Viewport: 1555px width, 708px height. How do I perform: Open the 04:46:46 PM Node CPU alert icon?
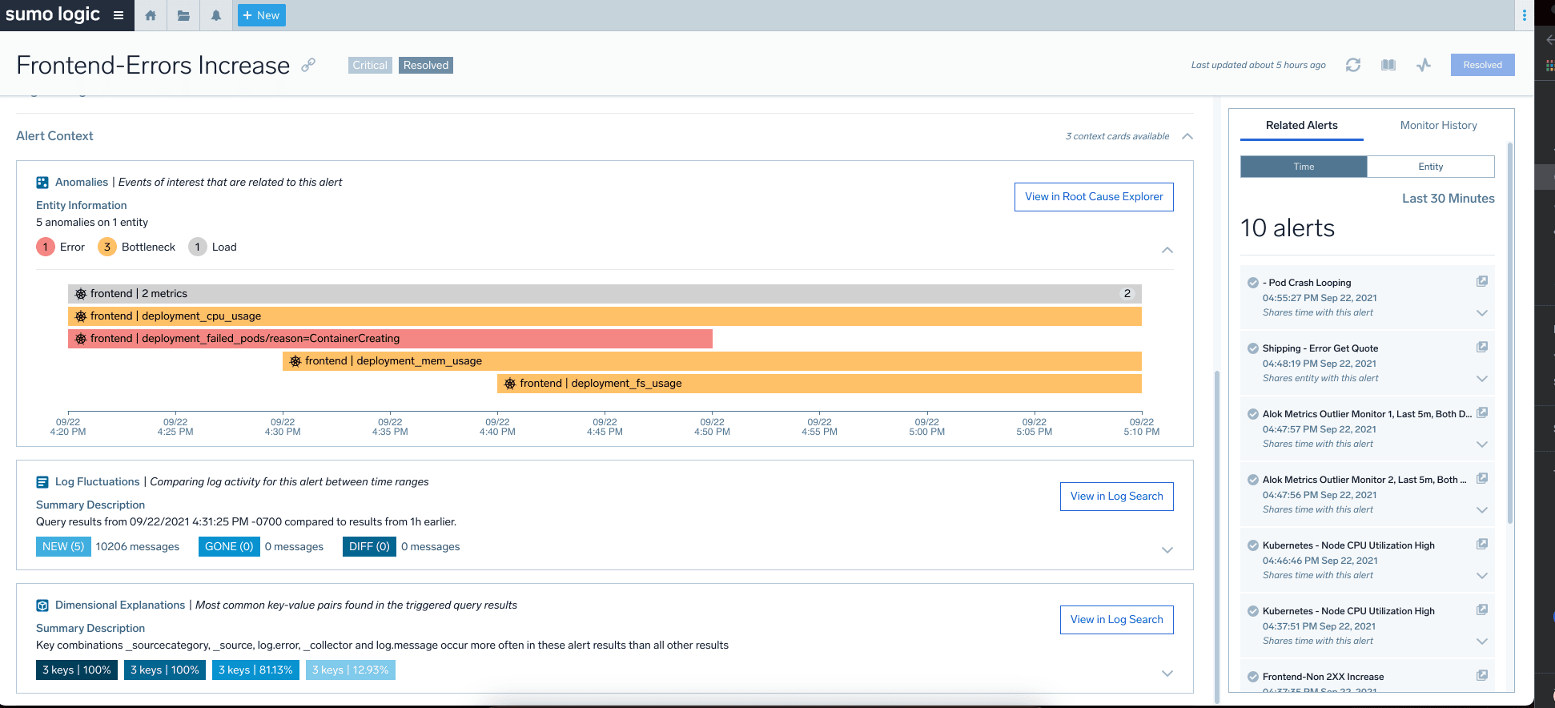(1482, 544)
